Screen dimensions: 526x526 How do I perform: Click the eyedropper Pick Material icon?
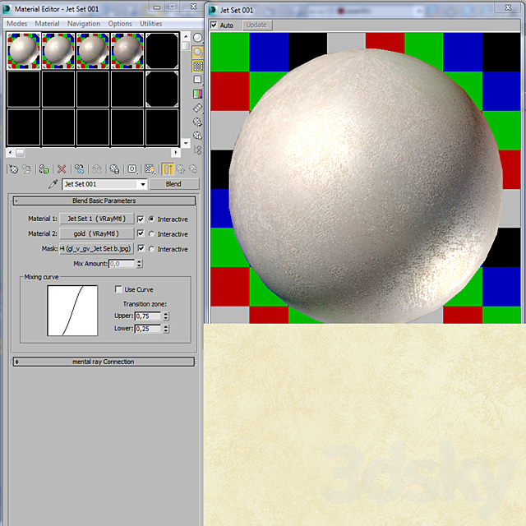click(x=53, y=184)
